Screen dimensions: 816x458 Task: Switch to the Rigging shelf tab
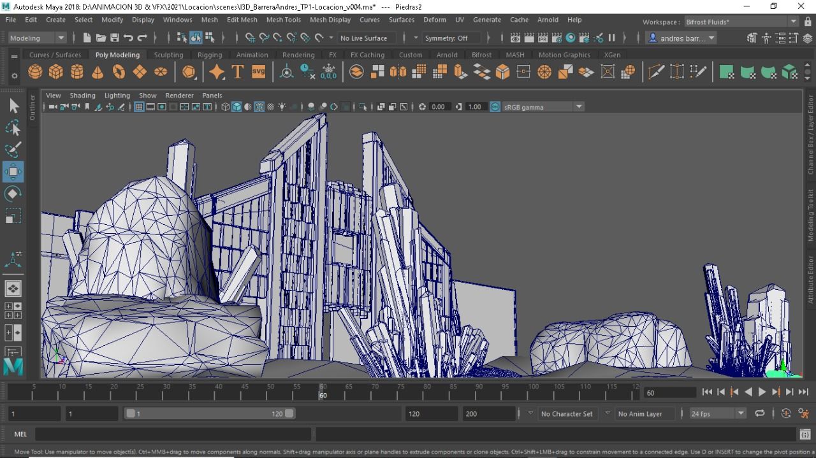(210, 55)
